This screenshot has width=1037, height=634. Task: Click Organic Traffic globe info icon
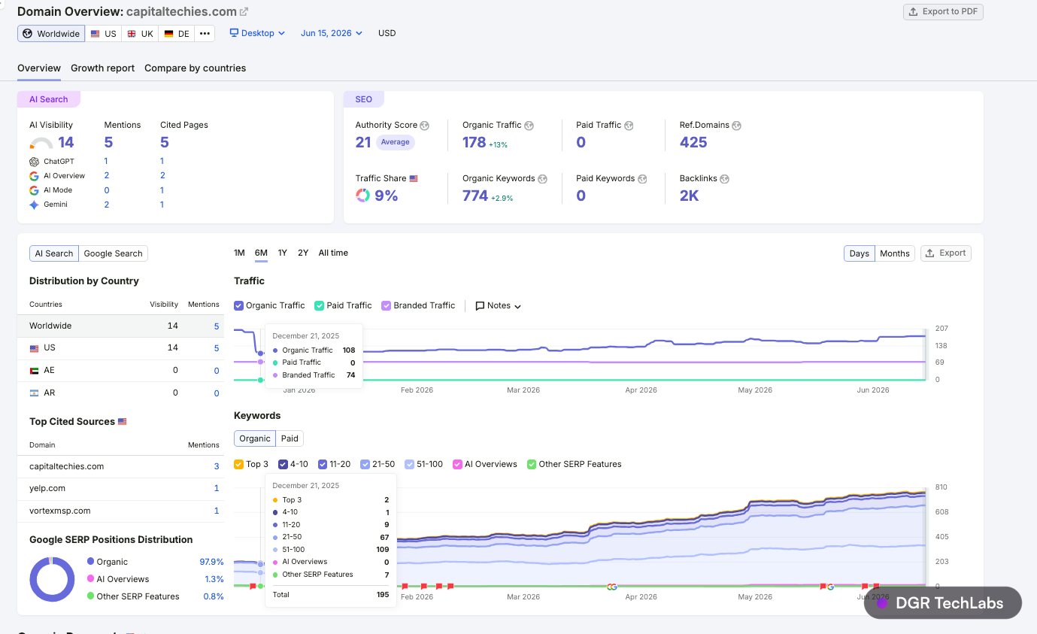pyautogui.click(x=529, y=126)
